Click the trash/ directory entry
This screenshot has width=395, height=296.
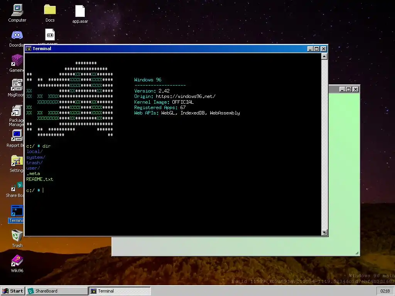click(34, 163)
